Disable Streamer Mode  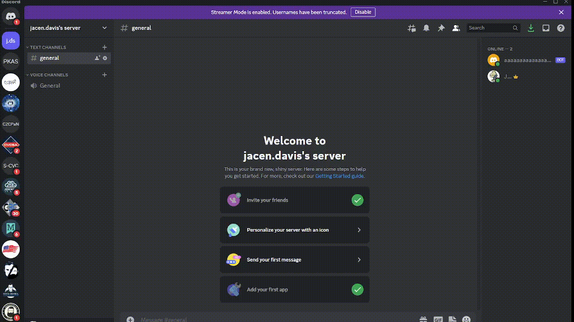363,12
